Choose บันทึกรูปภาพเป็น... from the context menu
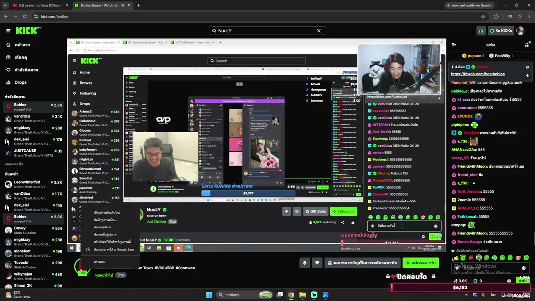Viewport: 535px width, 301px height. click(x=105, y=220)
